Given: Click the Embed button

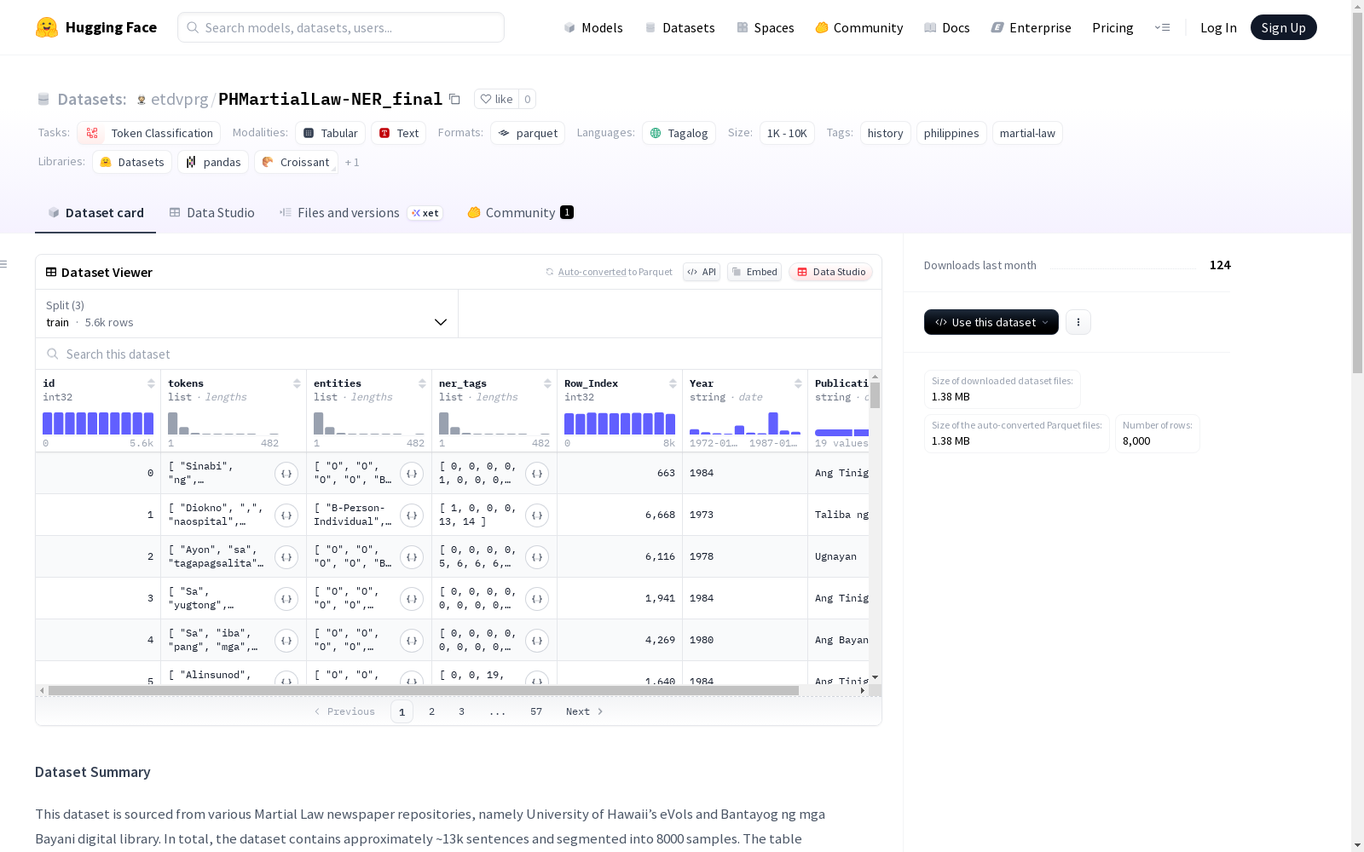Looking at the screenshot, I should pyautogui.click(x=754, y=272).
